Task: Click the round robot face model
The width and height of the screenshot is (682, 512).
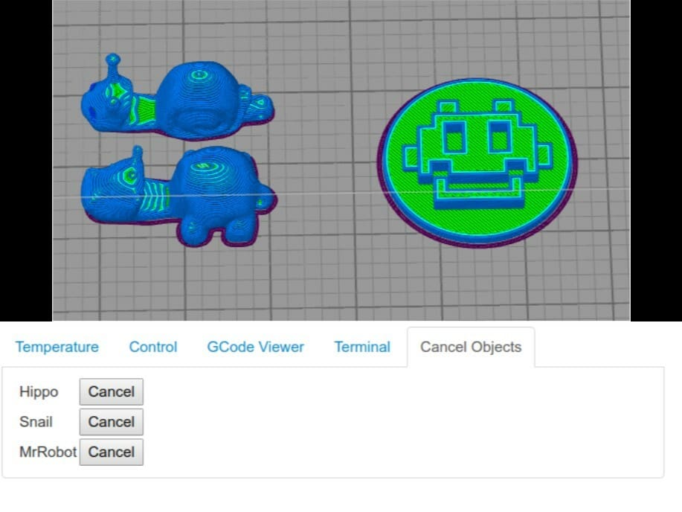Action: [x=477, y=163]
